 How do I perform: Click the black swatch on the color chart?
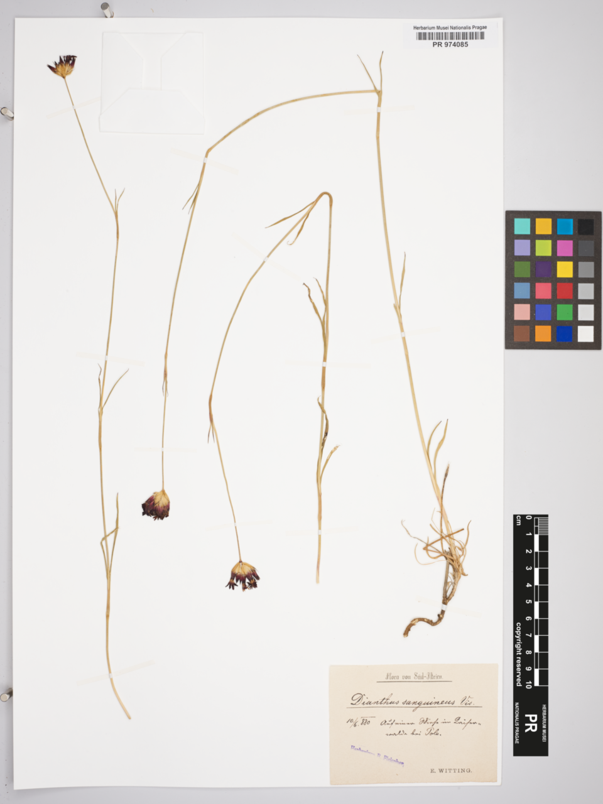coord(585,227)
